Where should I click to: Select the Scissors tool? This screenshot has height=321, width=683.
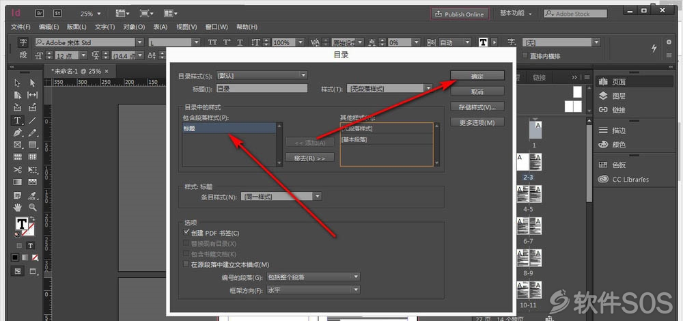(x=18, y=169)
